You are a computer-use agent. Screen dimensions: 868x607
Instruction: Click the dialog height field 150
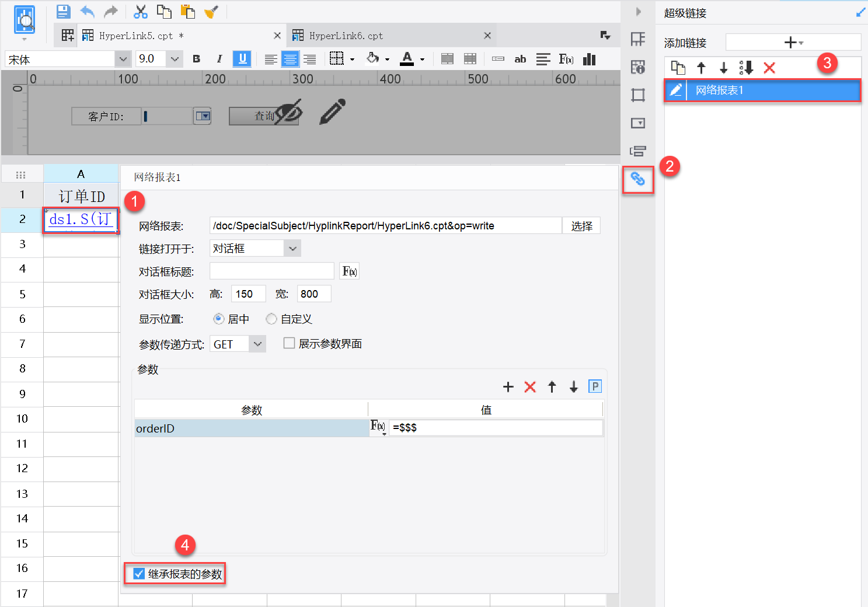(x=249, y=294)
